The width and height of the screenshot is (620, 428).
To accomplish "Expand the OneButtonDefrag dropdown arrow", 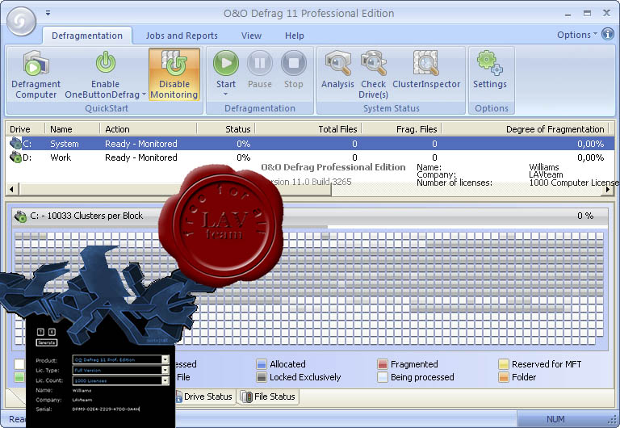I will pos(144,94).
